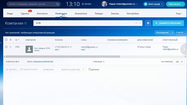Click horizontal scrollbar left arrow
This screenshot has height=105, width=187.
(x=4, y=57)
